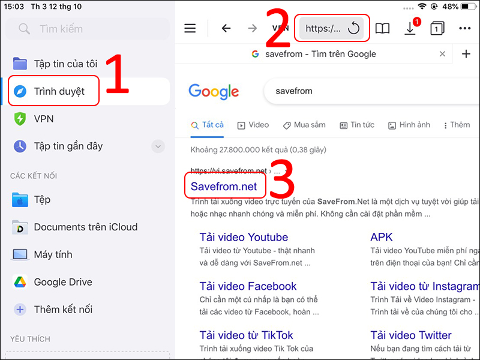Open the Tải video Youtube link
480x360 pixels.
(244, 237)
